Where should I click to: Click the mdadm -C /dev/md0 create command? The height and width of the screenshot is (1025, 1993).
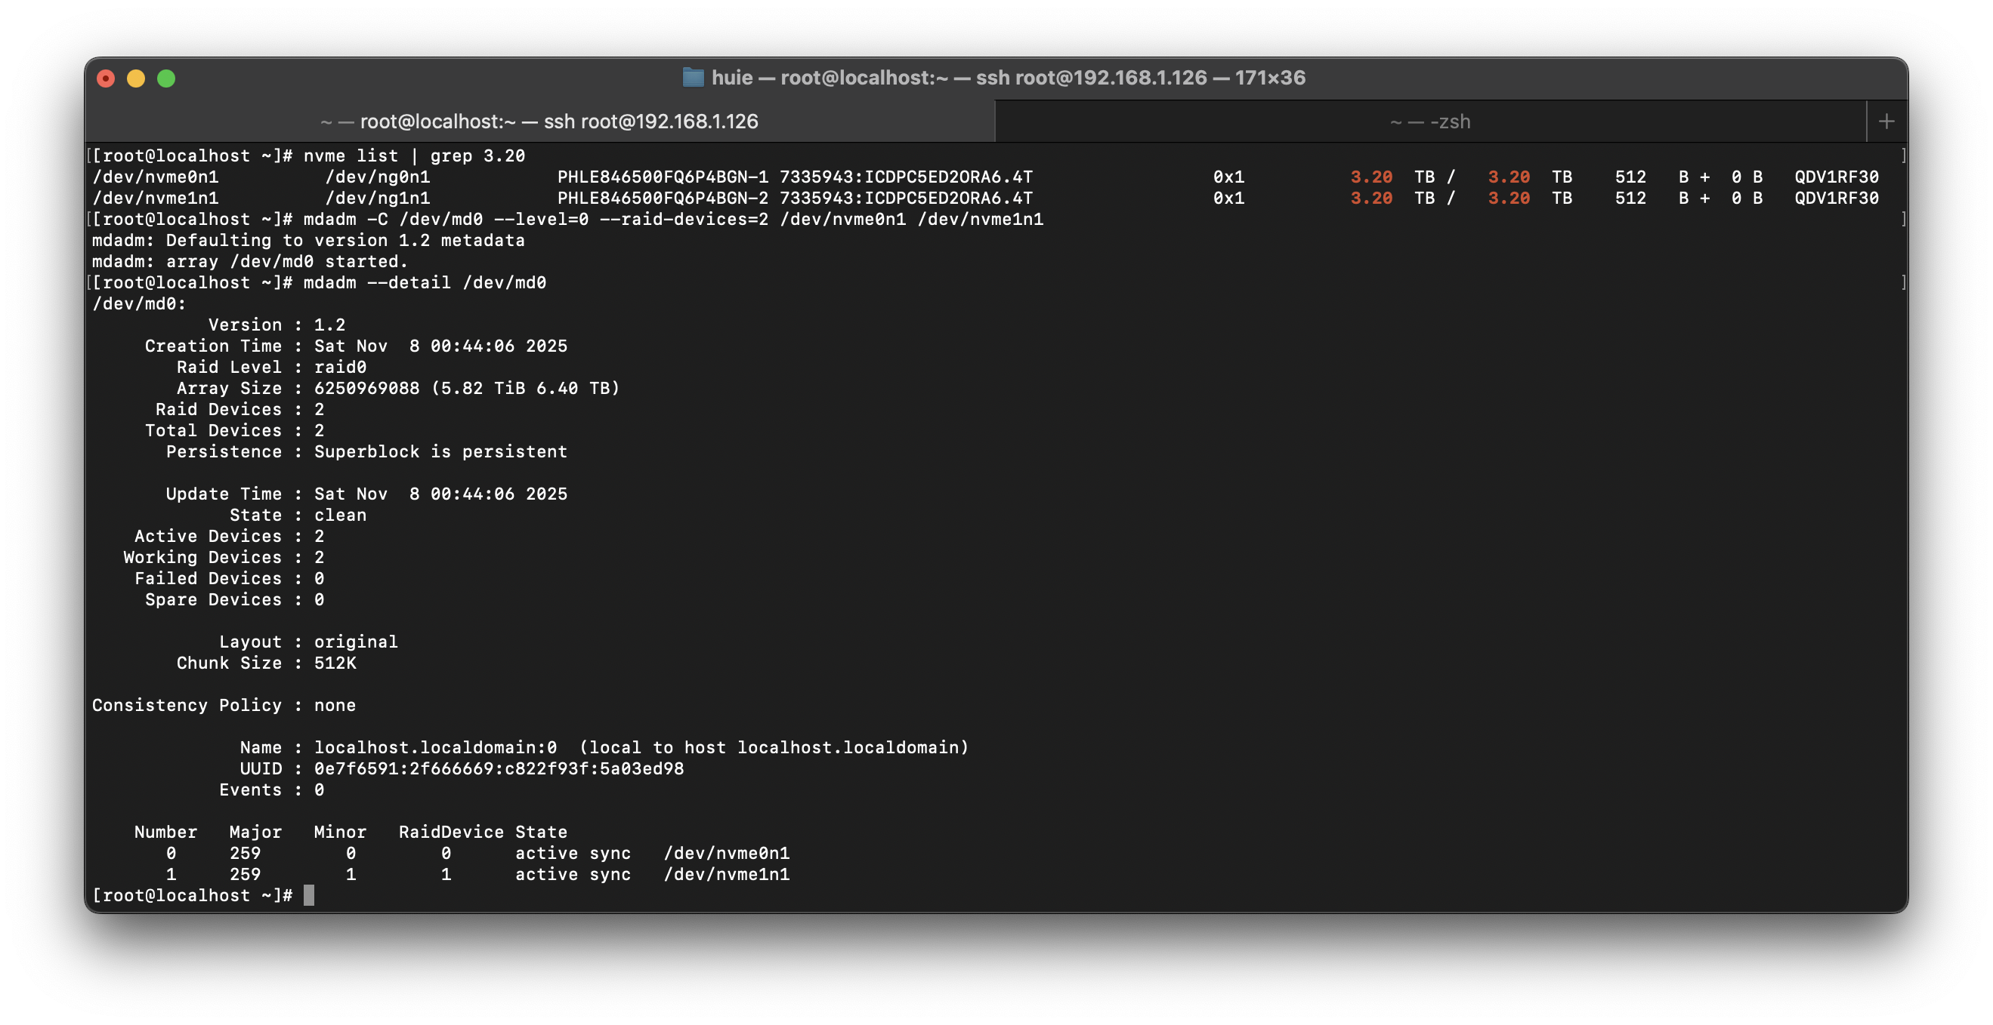(x=673, y=220)
